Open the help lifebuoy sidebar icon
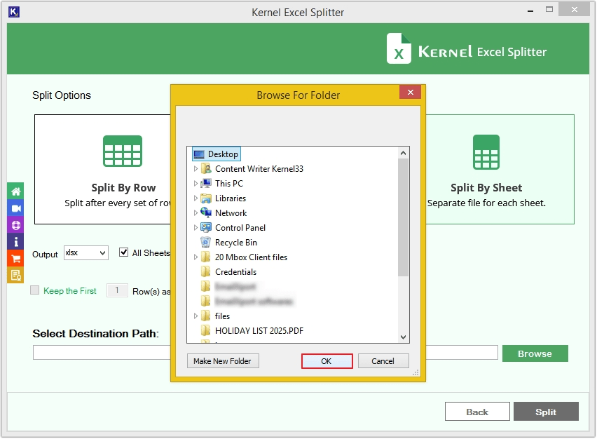The image size is (597, 439). coord(15,225)
